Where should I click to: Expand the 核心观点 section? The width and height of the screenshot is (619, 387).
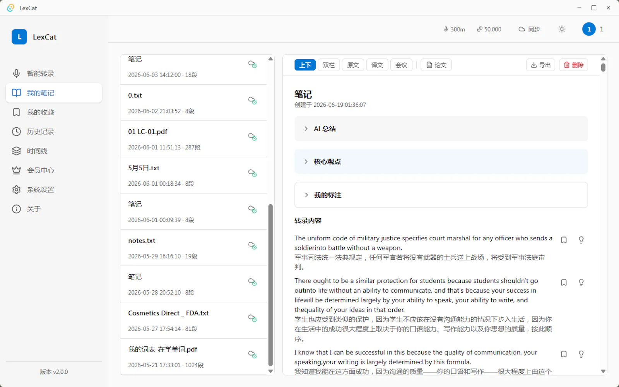tap(441, 162)
